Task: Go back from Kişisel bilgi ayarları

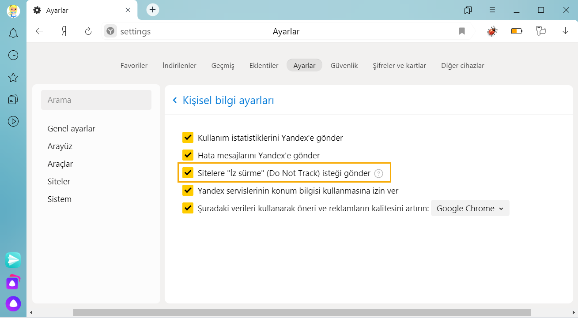Action: point(175,101)
